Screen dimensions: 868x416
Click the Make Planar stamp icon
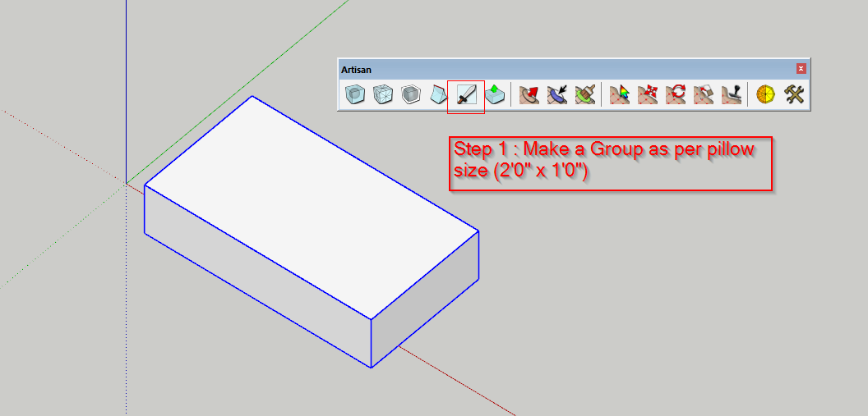point(732,94)
